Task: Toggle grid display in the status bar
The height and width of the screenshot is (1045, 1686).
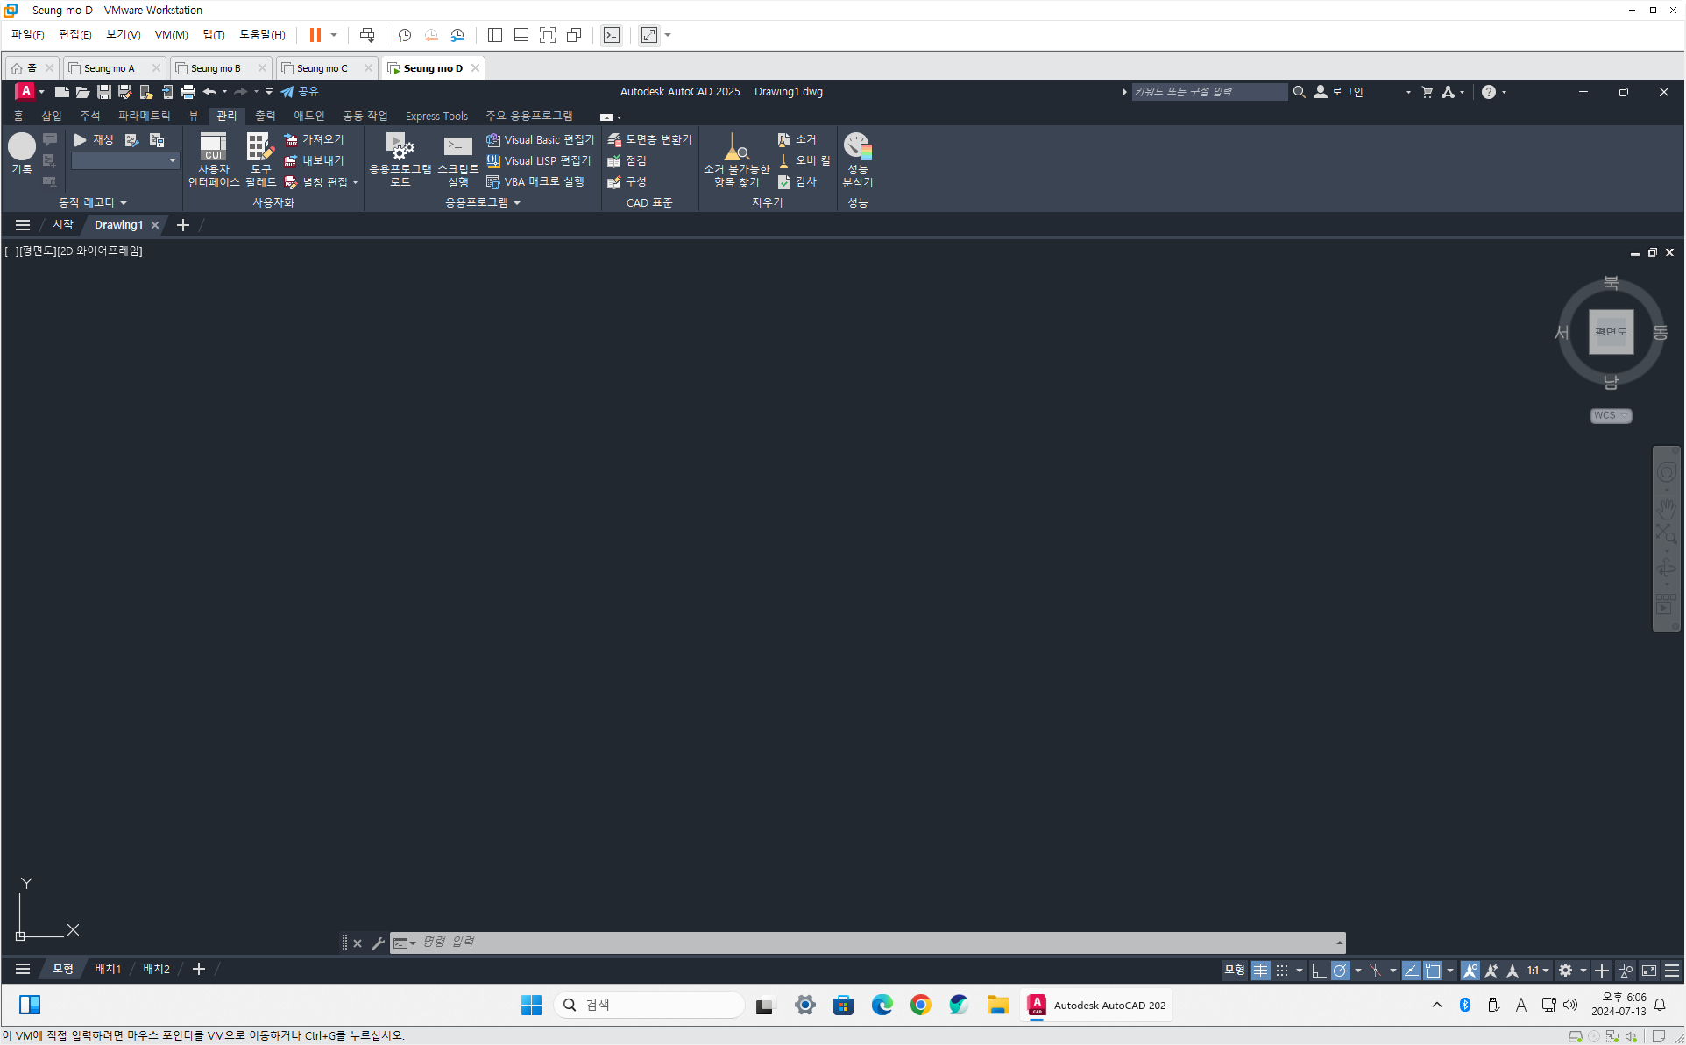Action: tap(1260, 970)
